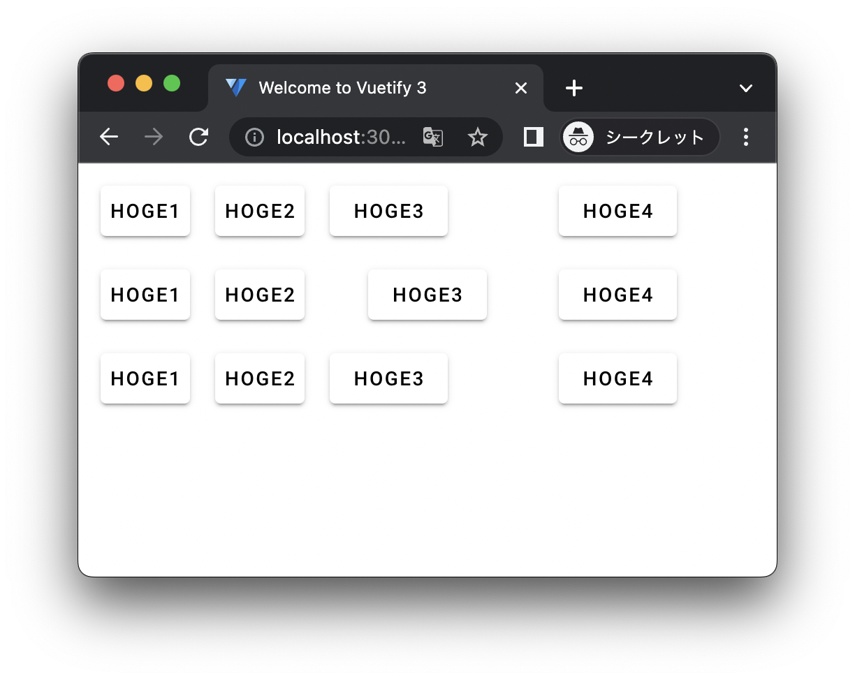The image size is (855, 680).
Task: Click HOGE1 in the third row
Action: (145, 378)
